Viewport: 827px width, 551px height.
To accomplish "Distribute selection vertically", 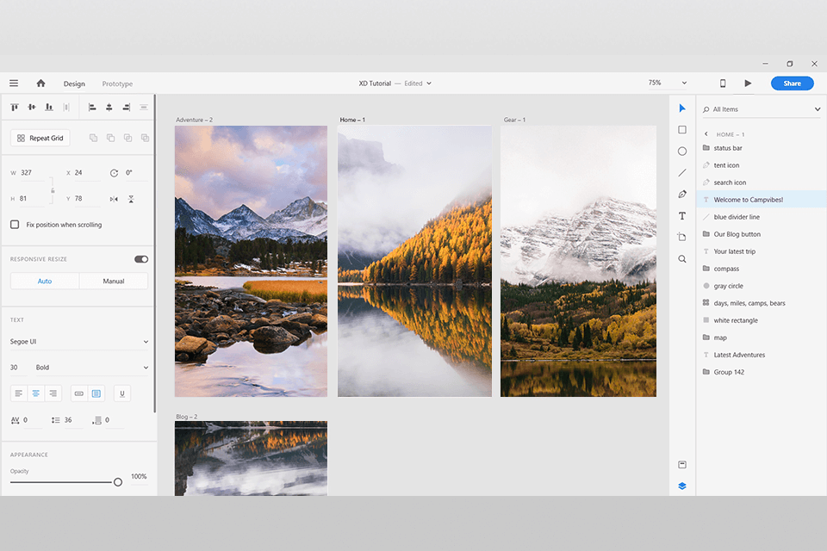I will pos(144,108).
